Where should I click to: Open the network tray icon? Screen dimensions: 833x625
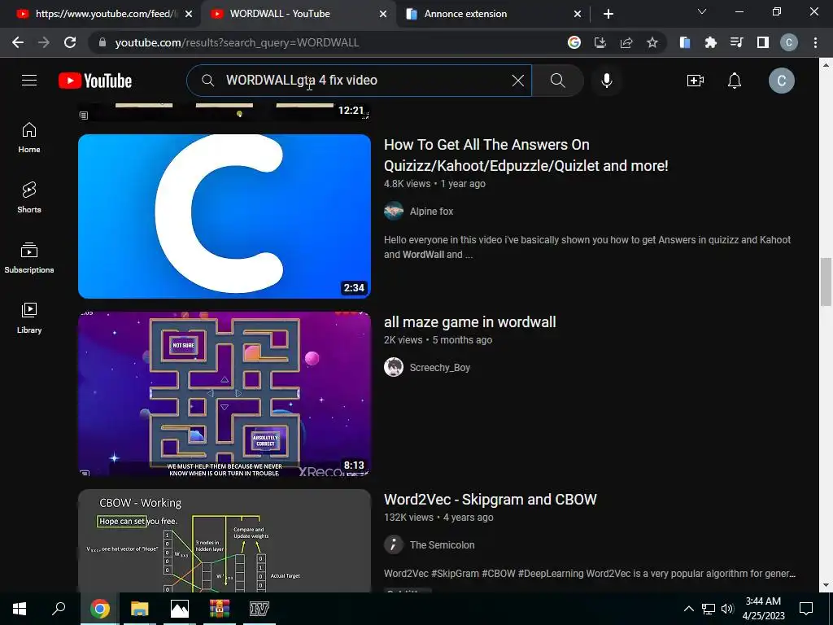pyautogui.click(x=709, y=609)
